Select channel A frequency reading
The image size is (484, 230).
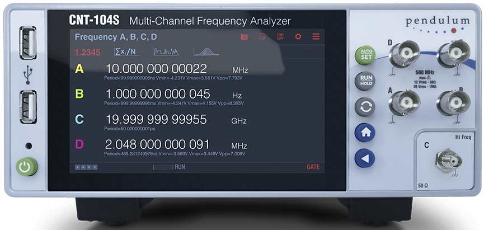(156, 69)
